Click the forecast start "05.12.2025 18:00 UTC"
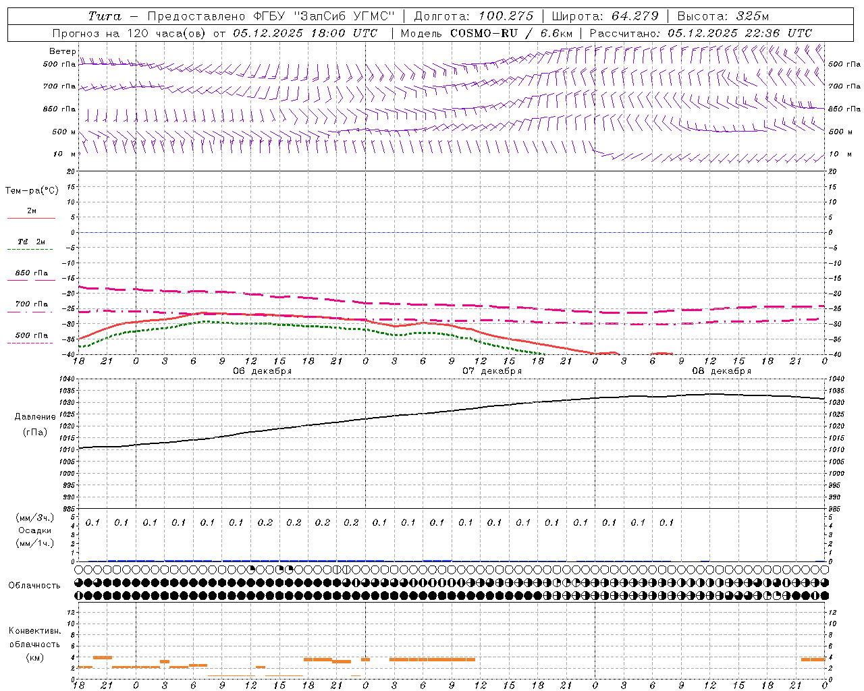864x691 pixels. 305,33
